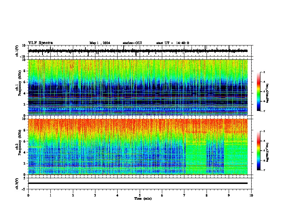Click the "ch.1(V)" waveform axis label

pyautogui.click(x=17, y=51)
